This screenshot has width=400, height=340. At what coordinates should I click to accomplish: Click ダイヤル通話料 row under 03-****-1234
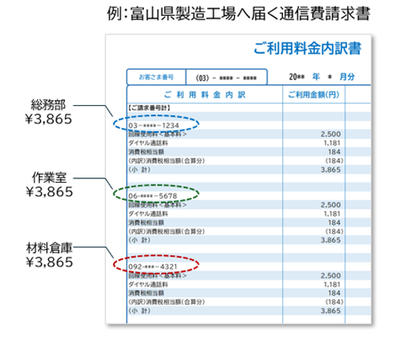coord(148,143)
